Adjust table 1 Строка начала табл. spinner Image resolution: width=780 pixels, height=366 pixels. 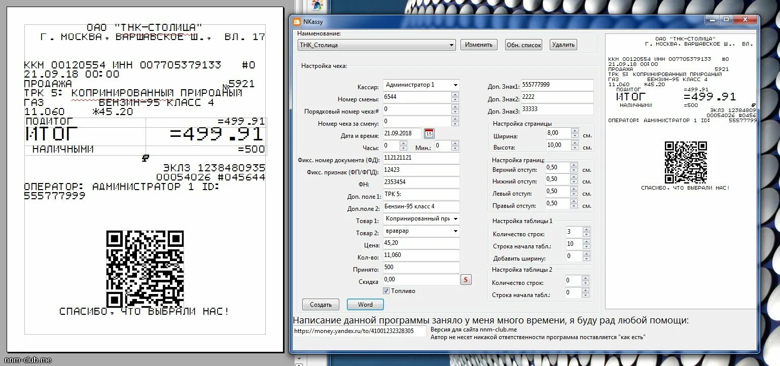pyautogui.click(x=586, y=244)
